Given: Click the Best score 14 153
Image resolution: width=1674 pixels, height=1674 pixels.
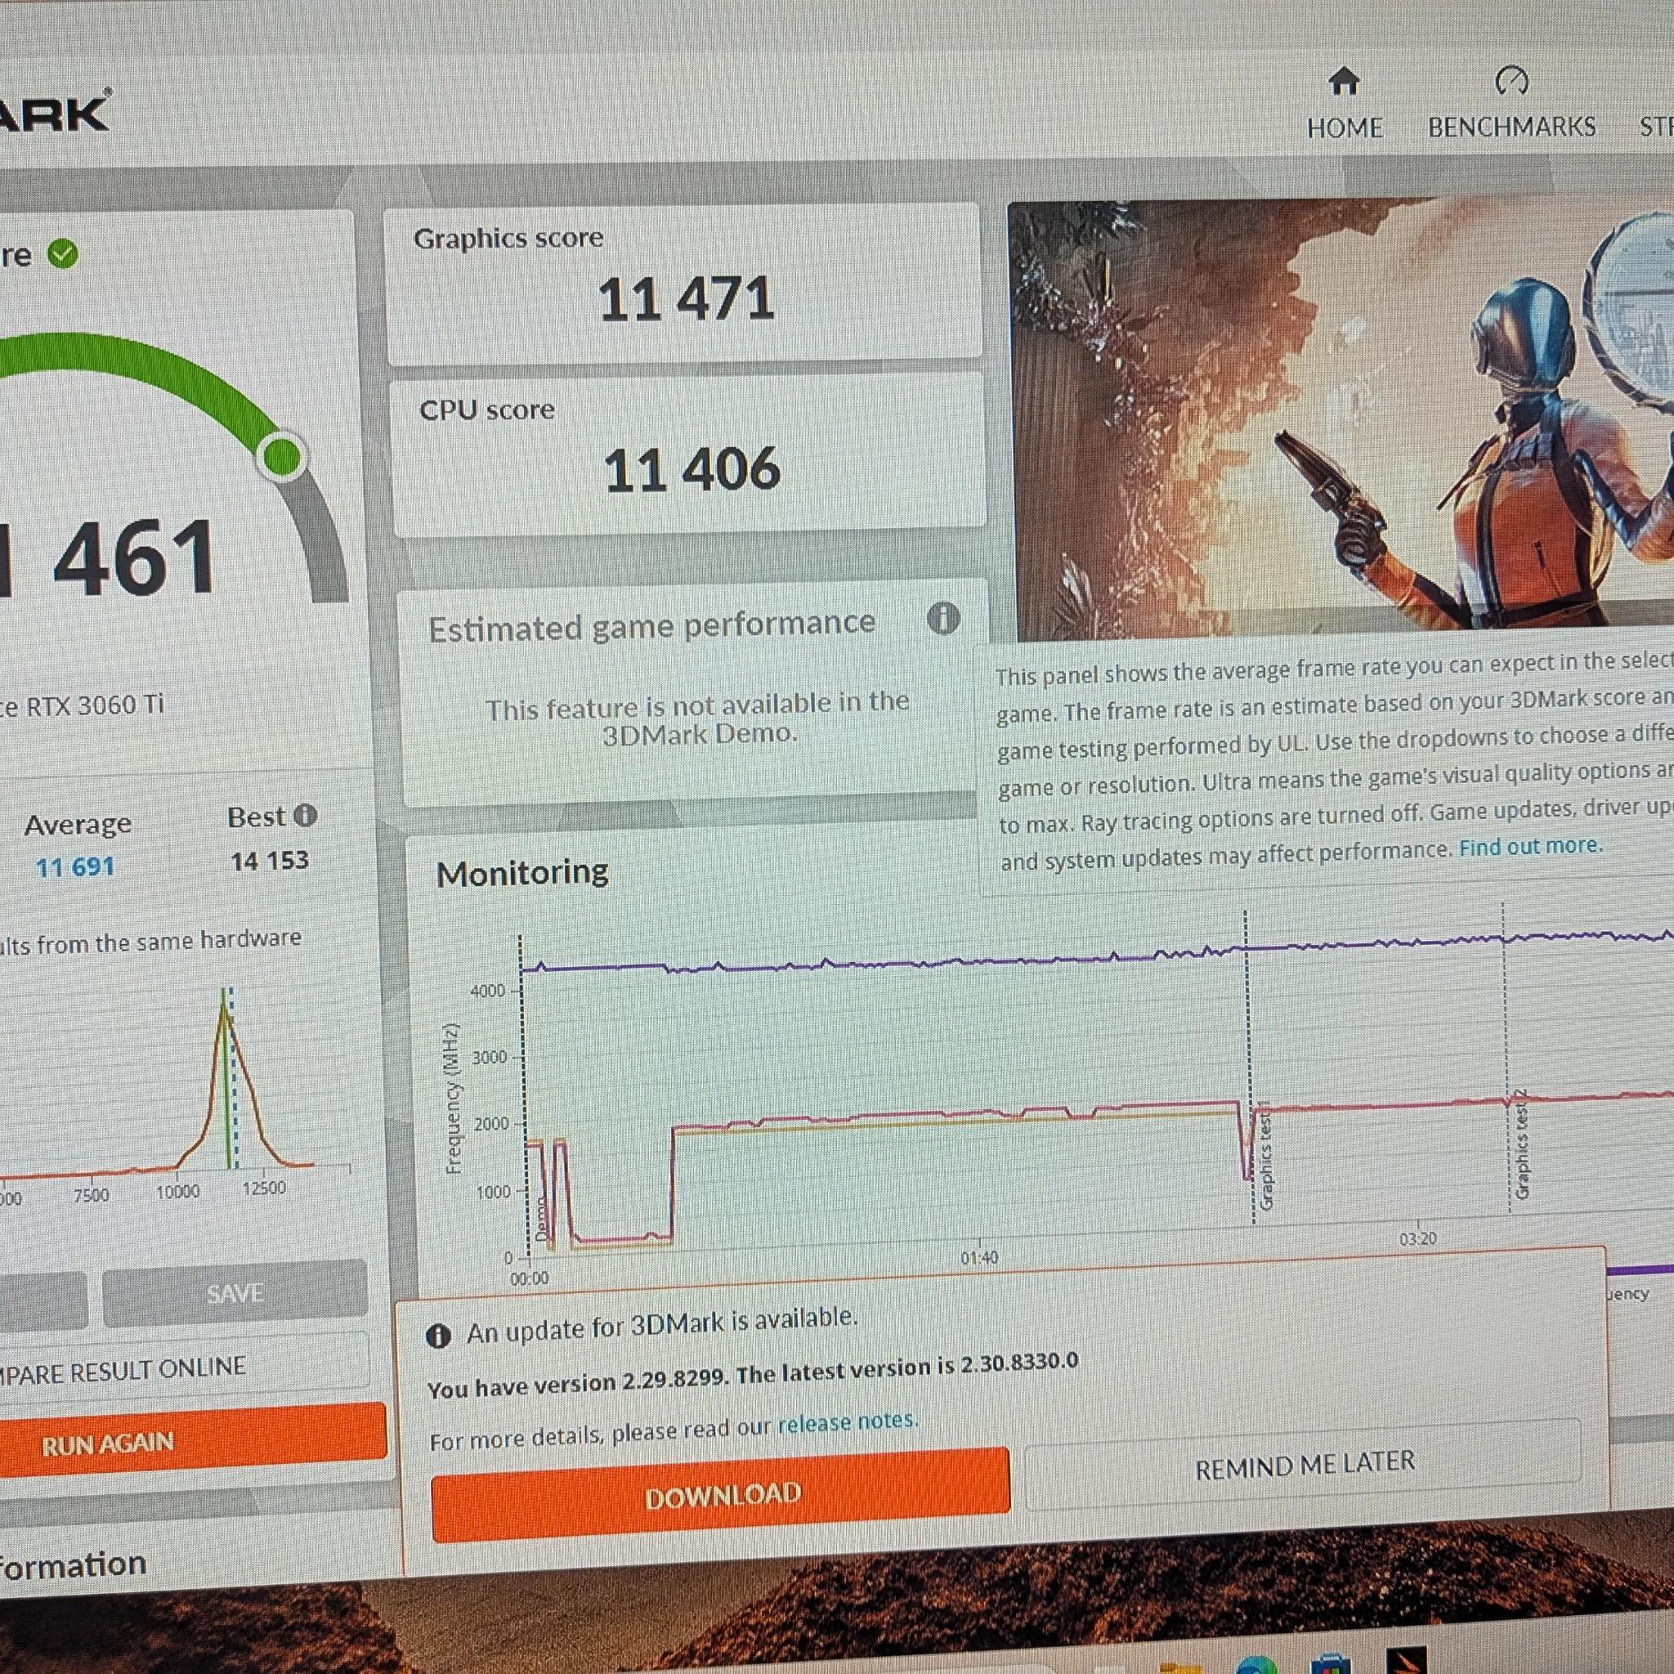Looking at the screenshot, I should coord(270,861).
